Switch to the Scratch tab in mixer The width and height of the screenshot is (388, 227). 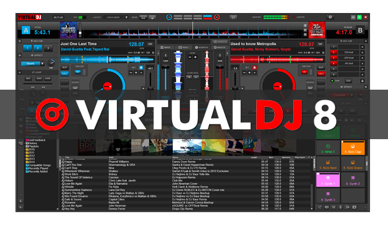click(201, 47)
